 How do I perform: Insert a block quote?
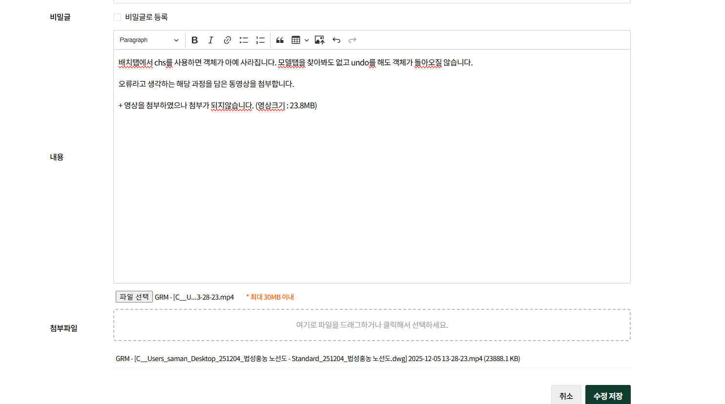(x=280, y=40)
